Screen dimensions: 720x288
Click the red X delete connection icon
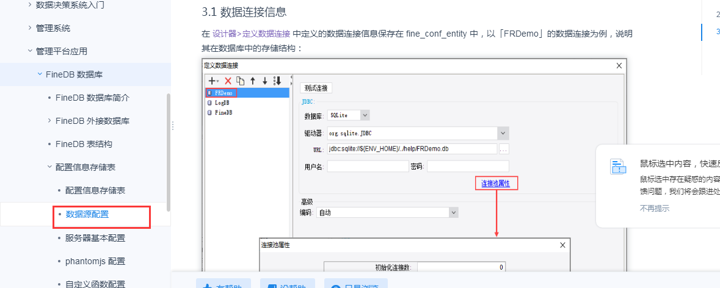coord(228,81)
